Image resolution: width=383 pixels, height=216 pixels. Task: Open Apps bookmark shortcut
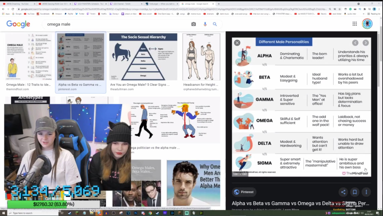(6, 14)
